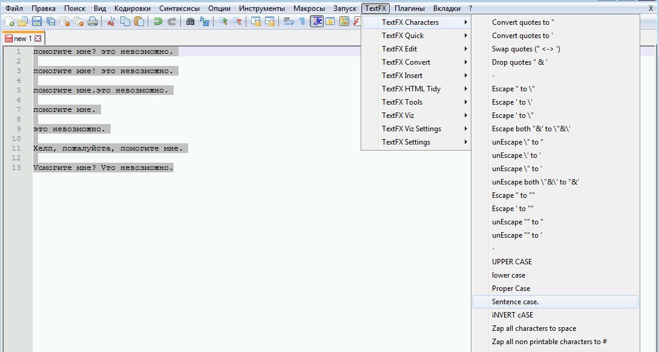Click the Print toolbar icon
Viewport: 659px width, 352px height.
click(93, 21)
